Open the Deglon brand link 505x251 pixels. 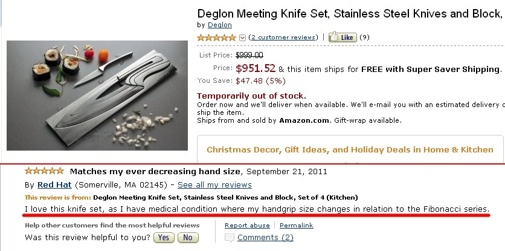point(219,25)
